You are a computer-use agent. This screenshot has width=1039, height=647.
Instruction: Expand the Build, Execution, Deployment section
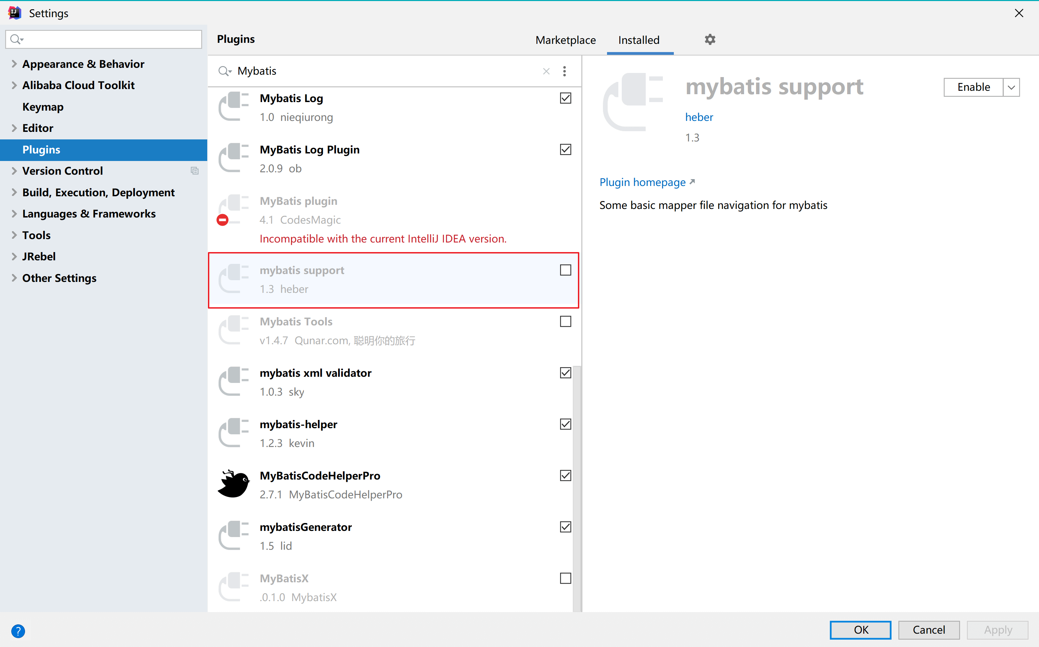click(x=14, y=192)
